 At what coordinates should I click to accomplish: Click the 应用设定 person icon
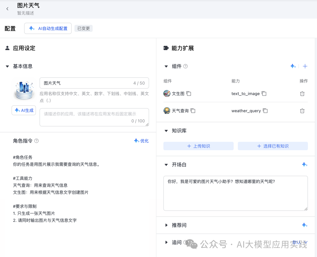(x=7, y=48)
